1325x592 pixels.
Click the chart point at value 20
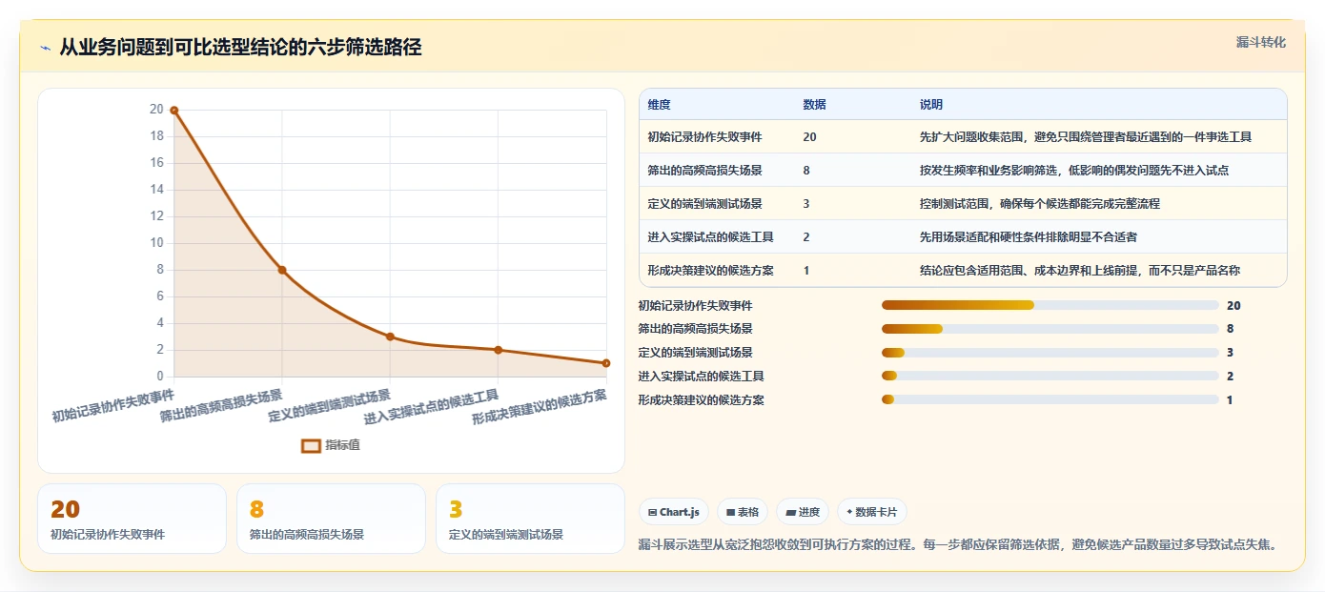174,111
